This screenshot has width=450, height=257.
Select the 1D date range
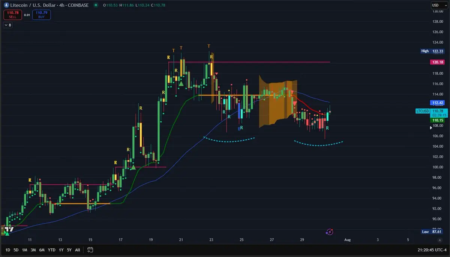pyautogui.click(x=7, y=250)
